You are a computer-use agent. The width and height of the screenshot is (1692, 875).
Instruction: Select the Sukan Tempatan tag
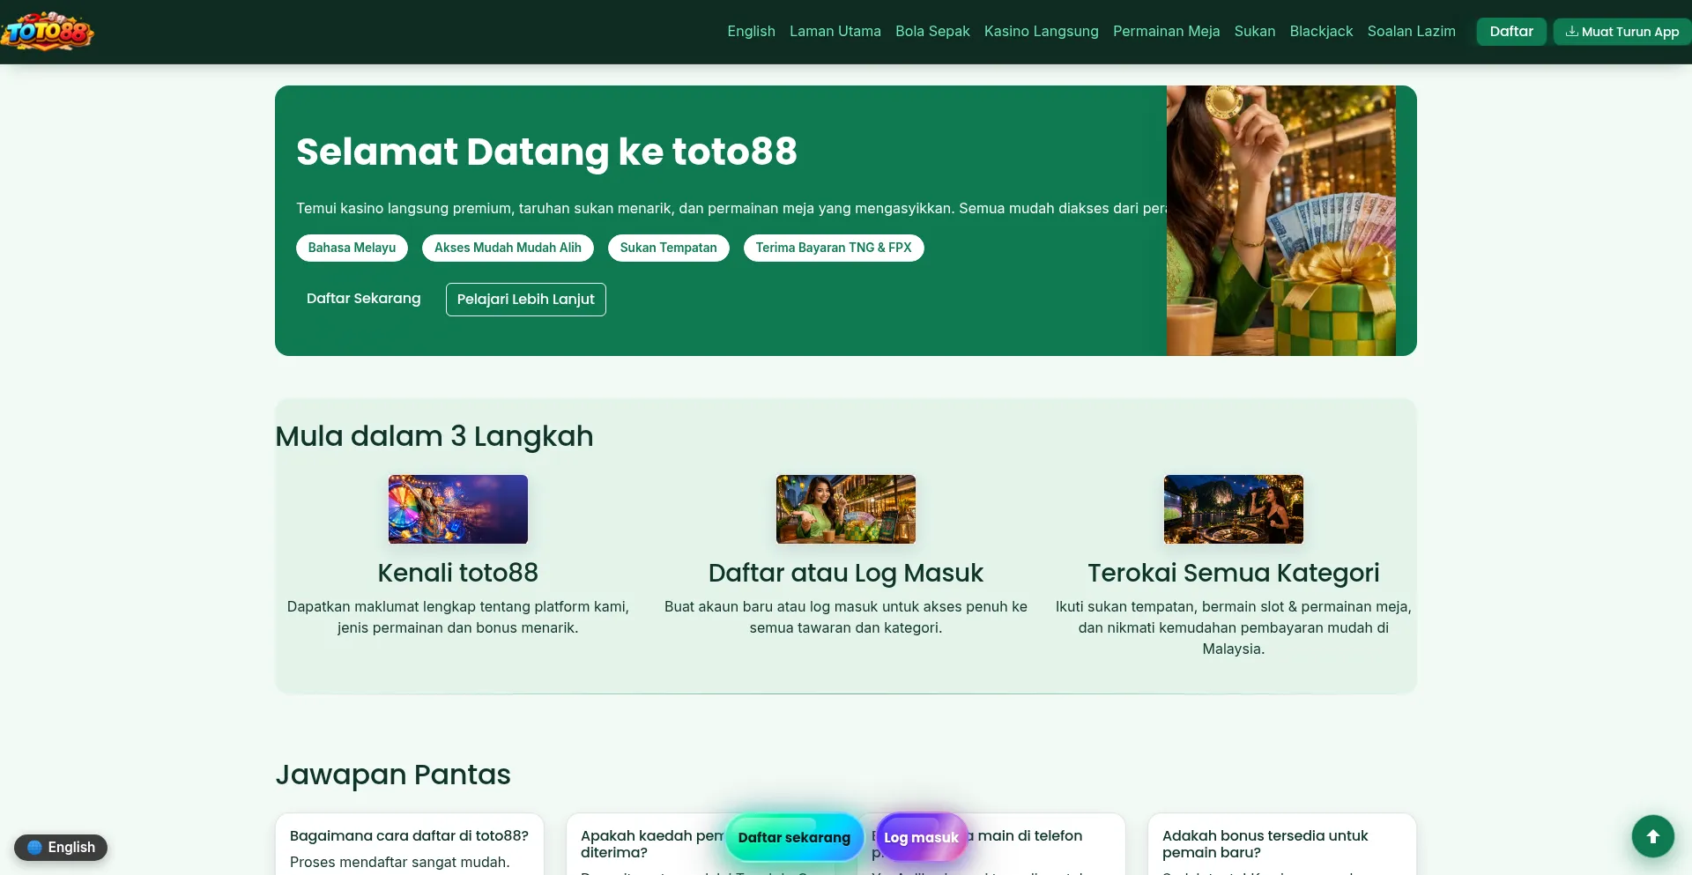[668, 248]
